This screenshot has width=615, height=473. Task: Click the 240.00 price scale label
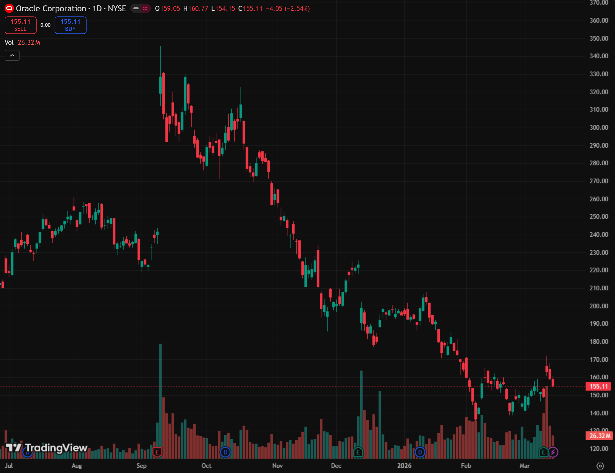pyautogui.click(x=599, y=234)
